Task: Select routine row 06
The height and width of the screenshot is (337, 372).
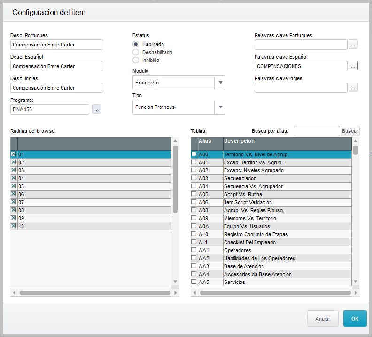Action: tap(91, 194)
